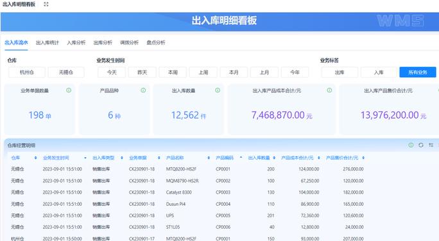
Task: Select the Catalyst 8300 product cell
Action: pos(179,192)
